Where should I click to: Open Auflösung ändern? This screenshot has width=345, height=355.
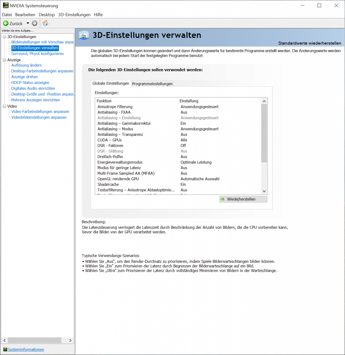click(26, 65)
